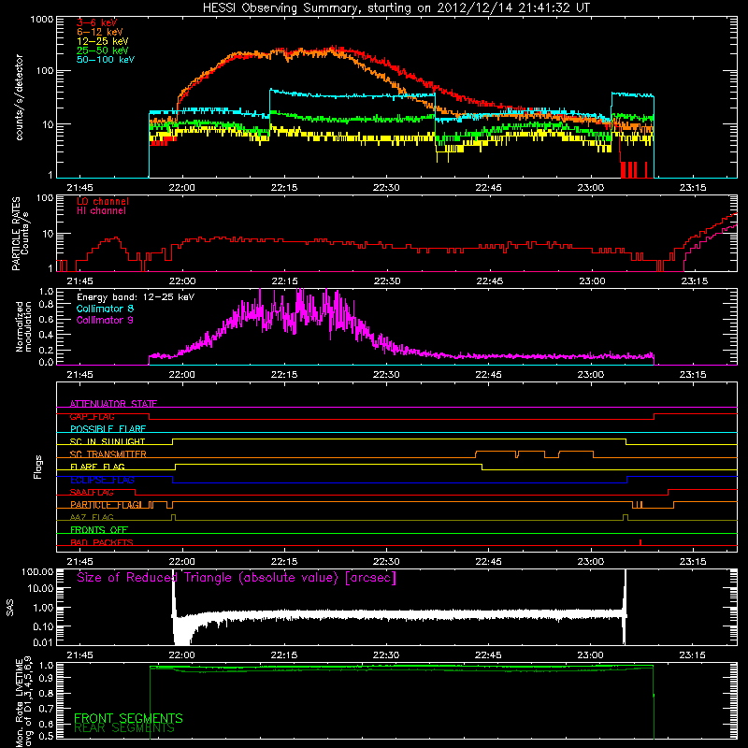Screen dimensions: 748x748
Task: Click the REAR SEGMENTS legend entry
Action: 124,728
